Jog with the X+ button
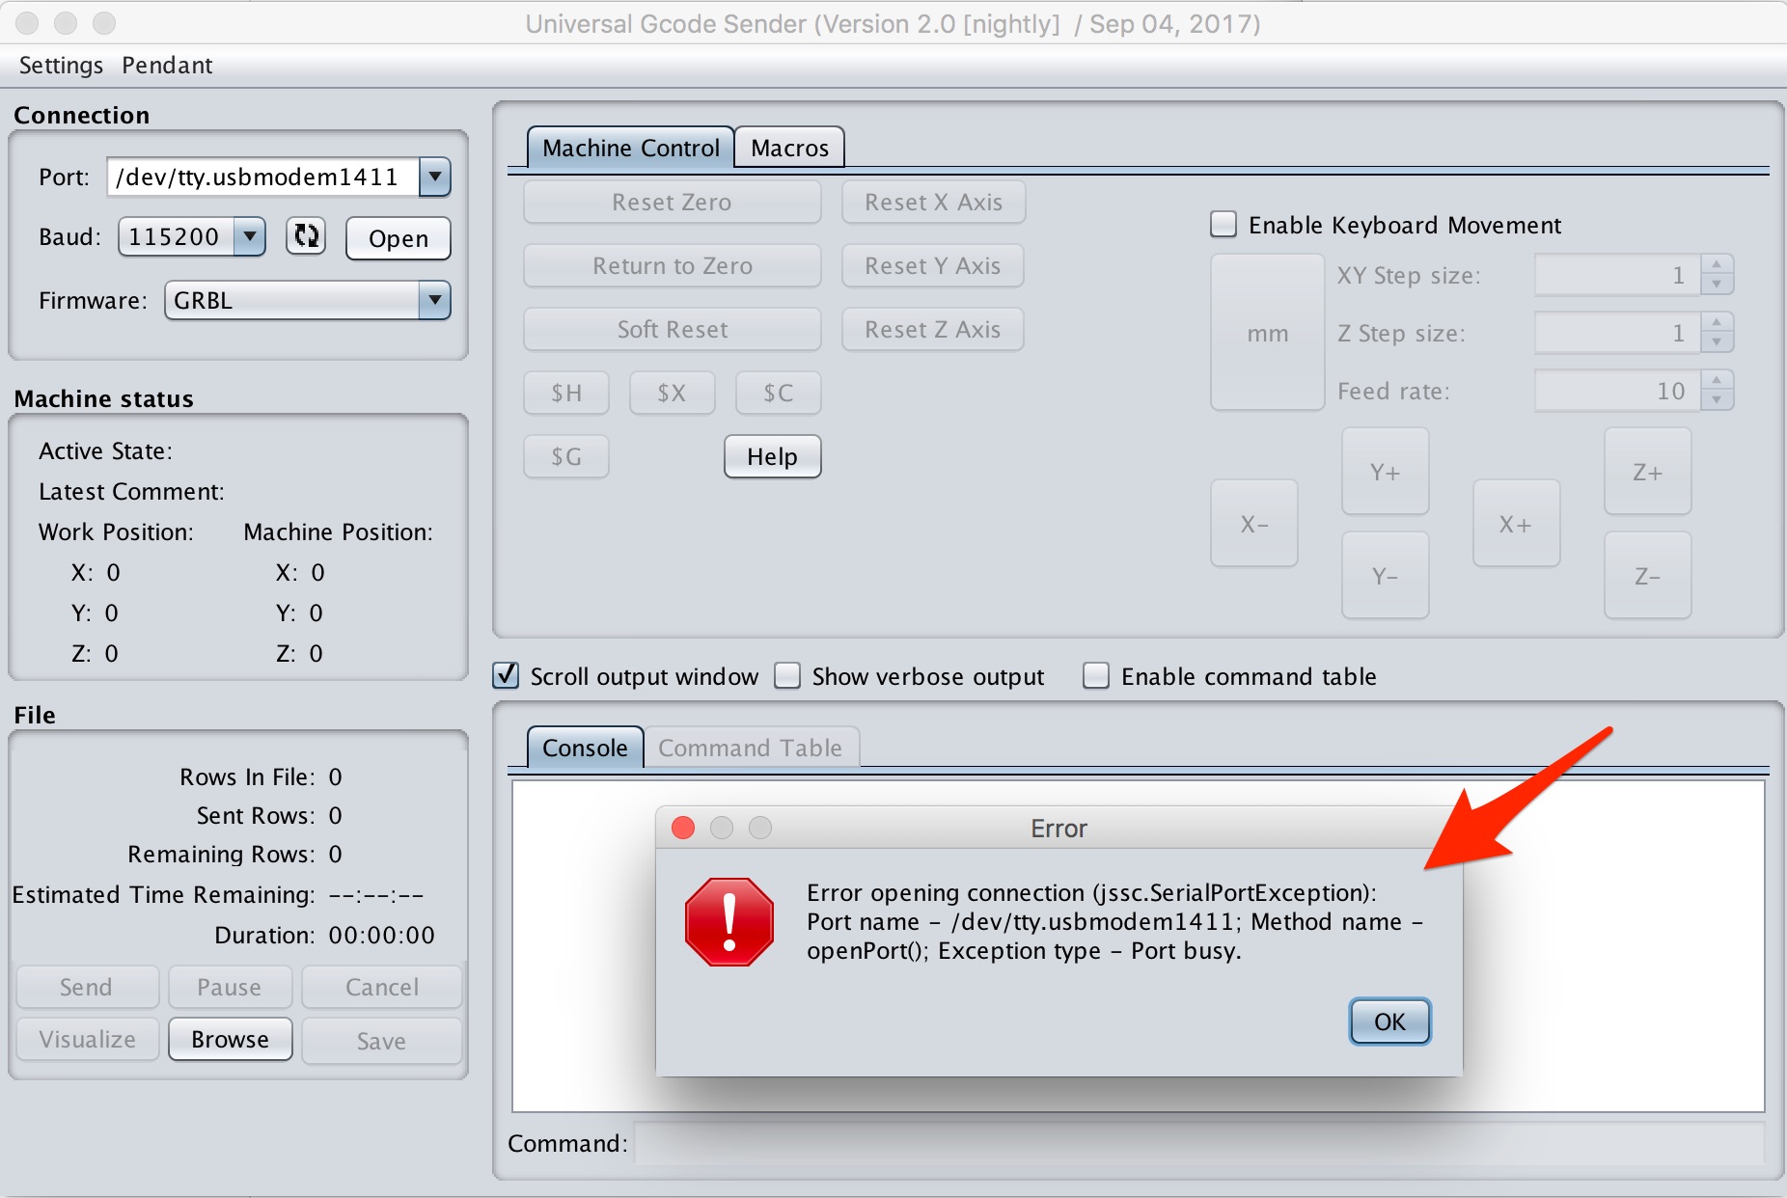This screenshot has height=1198, width=1787. [x=1516, y=524]
